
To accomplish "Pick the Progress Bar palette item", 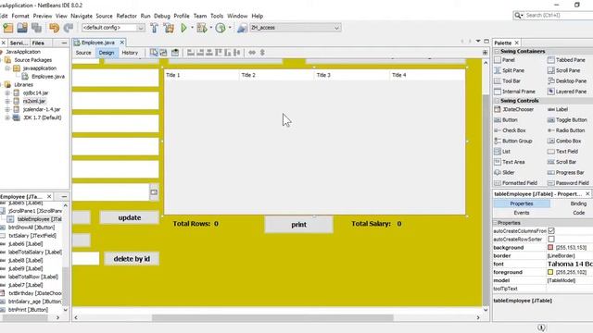I will tap(566, 173).
